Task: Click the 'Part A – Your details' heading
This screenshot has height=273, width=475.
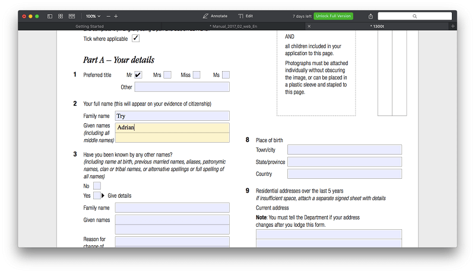Action: tap(119, 60)
